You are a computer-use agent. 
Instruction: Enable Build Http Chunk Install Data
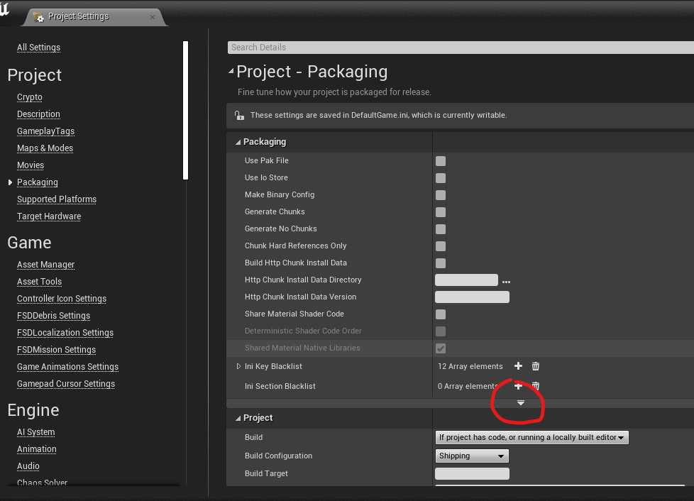point(441,263)
